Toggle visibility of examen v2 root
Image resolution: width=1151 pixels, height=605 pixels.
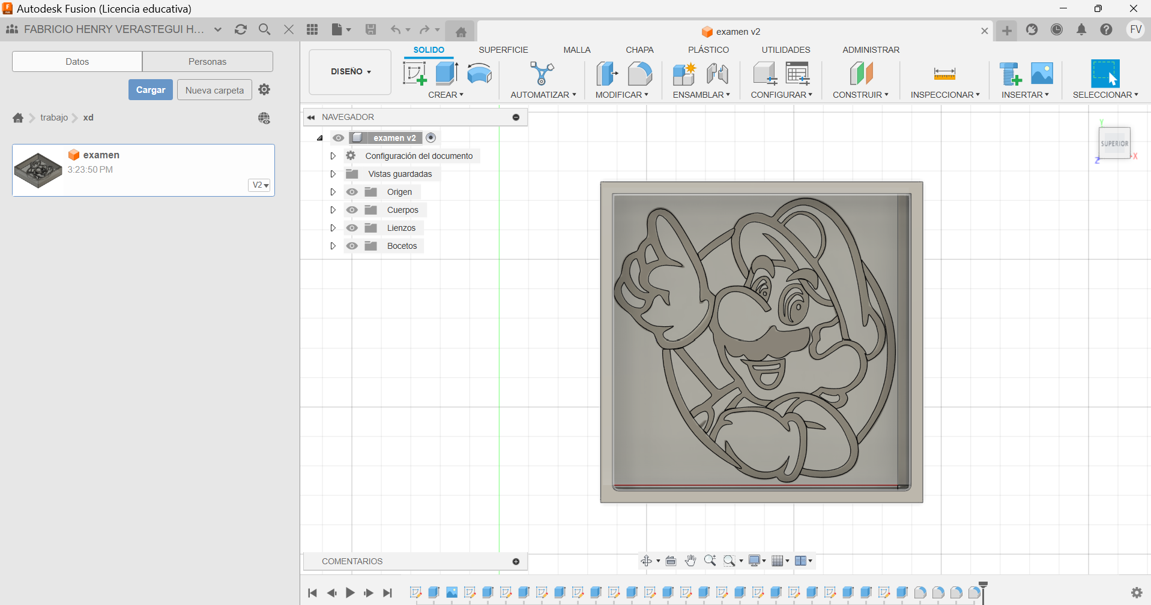(x=339, y=138)
